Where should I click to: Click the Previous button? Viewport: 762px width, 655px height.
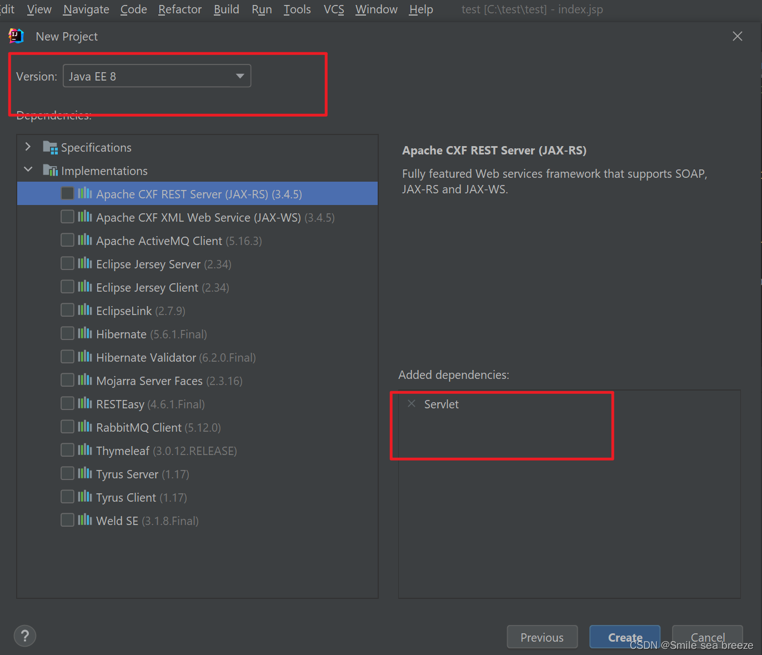pyautogui.click(x=542, y=637)
